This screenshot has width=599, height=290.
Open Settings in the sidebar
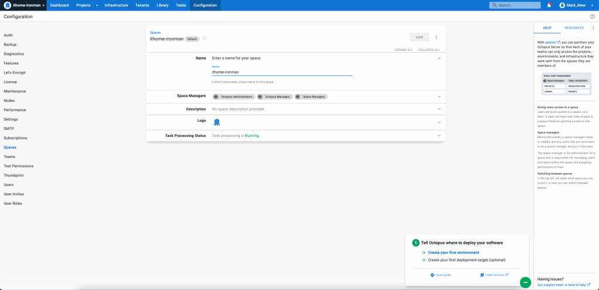click(11, 119)
